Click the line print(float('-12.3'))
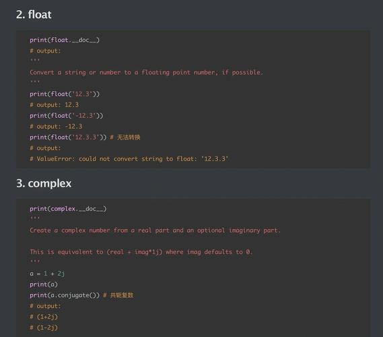Screen dimensions: 383x337 click(67, 115)
